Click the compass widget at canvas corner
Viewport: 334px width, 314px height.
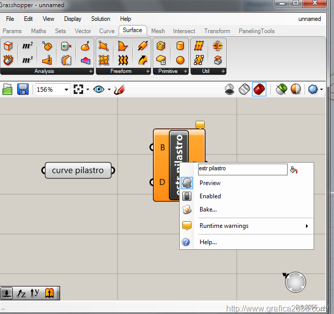point(295,282)
